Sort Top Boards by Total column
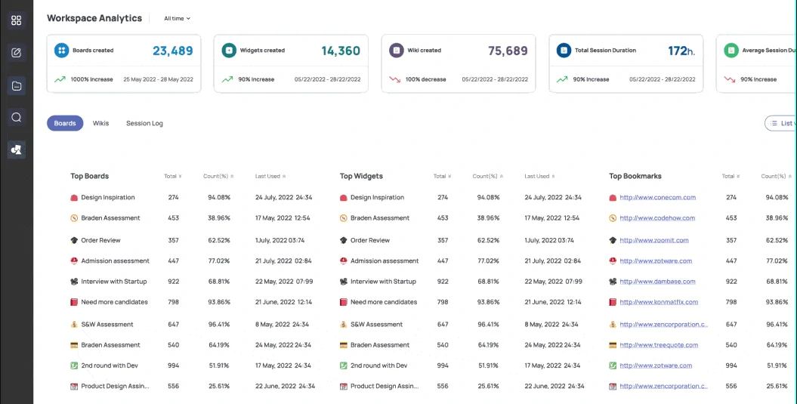The height and width of the screenshot is (404, 797). pyautogui.click(x=173, y=177)
